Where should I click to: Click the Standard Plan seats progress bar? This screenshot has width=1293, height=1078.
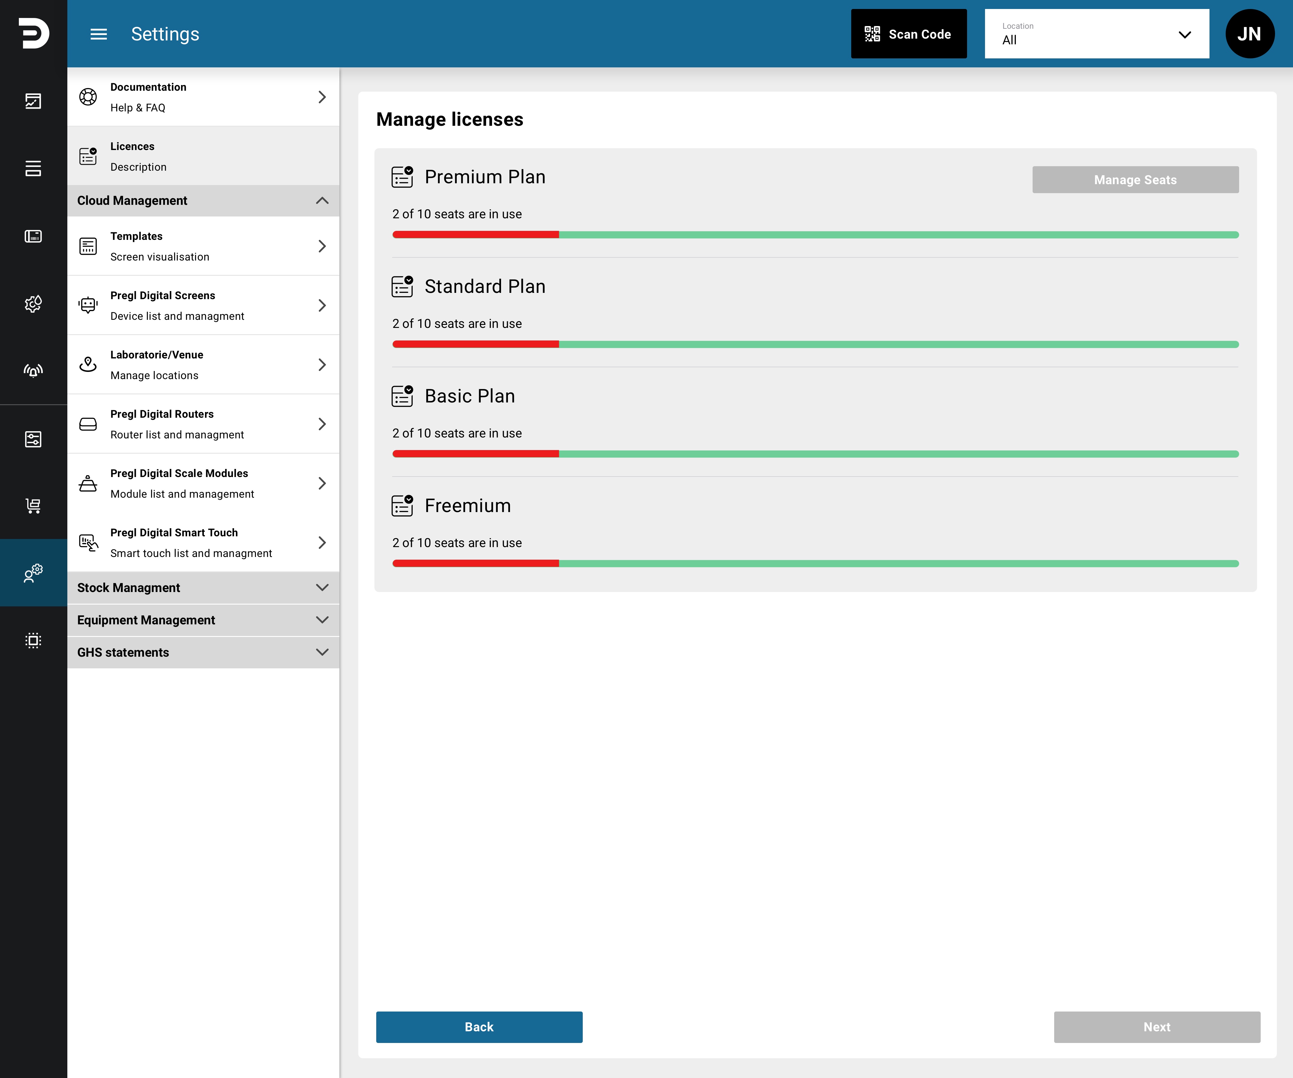815,344
